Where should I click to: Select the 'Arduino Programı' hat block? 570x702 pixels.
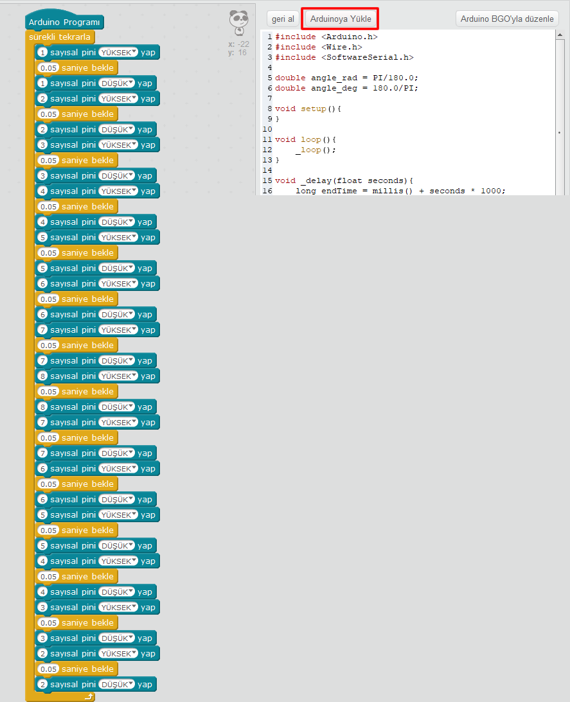point(64,21)
